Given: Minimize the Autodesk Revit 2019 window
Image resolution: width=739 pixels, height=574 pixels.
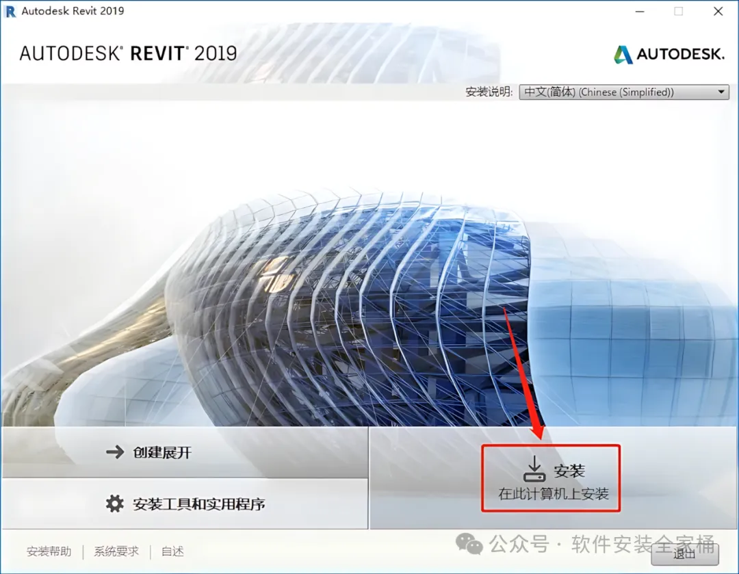Looking at the screenshot, I should 640,12.
